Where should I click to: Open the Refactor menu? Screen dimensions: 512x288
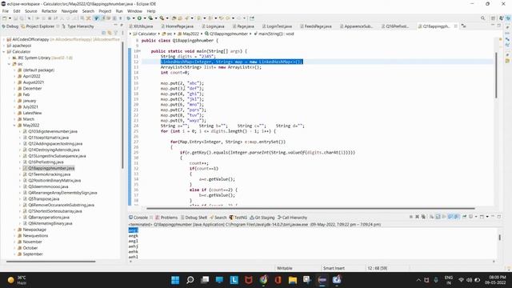pyautogui.click(x=49, y=11)
